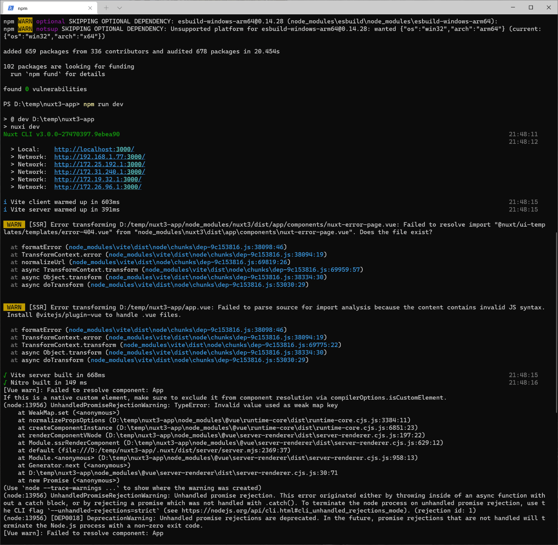Click '102 packages are looking for funding'
The height and width of the screenshot is (545, 558).
tap(69, 67)
